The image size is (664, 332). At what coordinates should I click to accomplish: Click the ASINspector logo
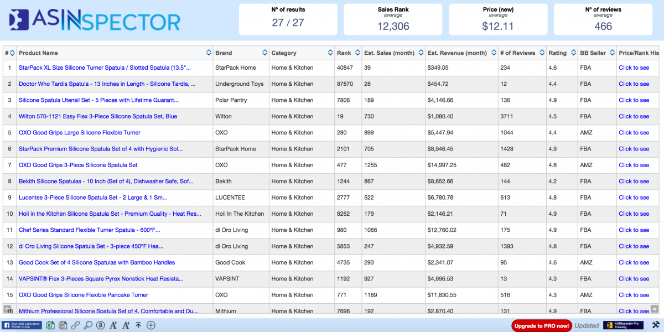(95, 20)
